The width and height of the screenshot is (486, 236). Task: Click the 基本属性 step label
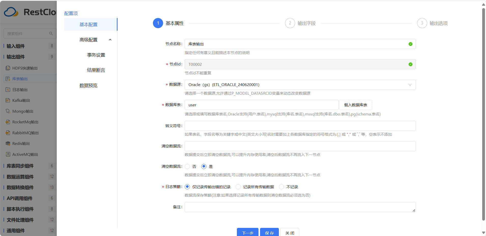[x=175, y=23]
